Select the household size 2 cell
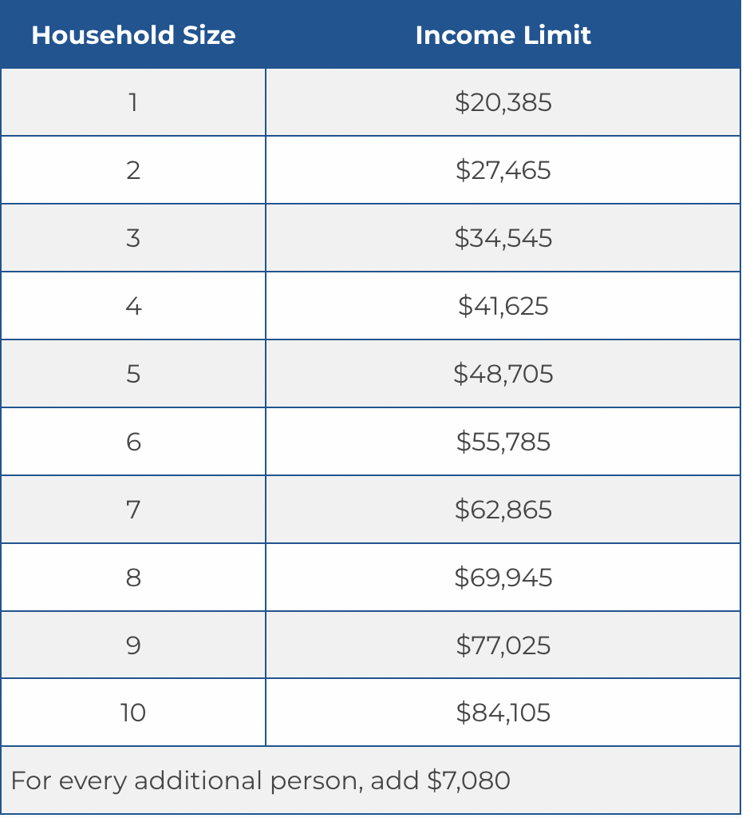 [133, 170]
